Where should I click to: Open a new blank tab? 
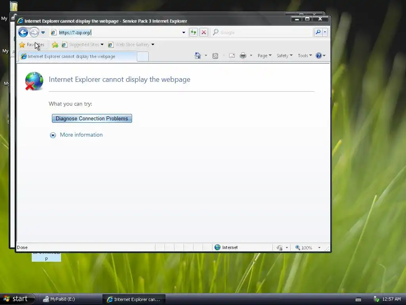point(143,56)
